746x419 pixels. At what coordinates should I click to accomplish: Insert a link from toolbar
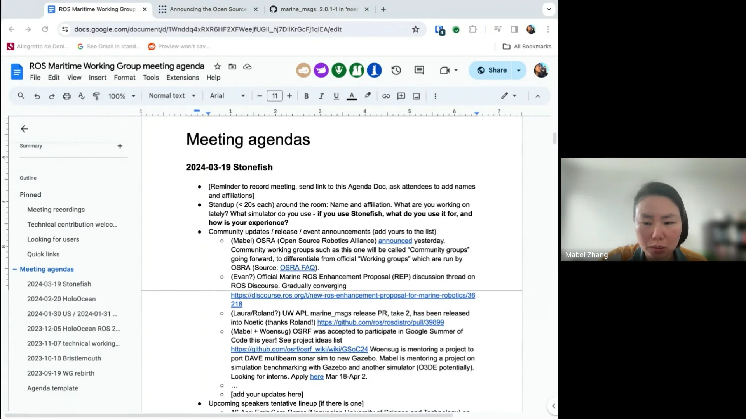point(386,96)
